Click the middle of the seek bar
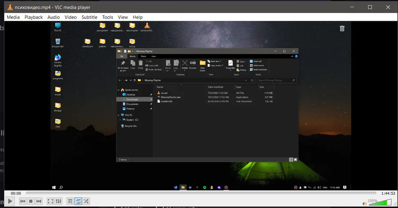The height and width of the screenshot is (208, 398). (202, 193)
